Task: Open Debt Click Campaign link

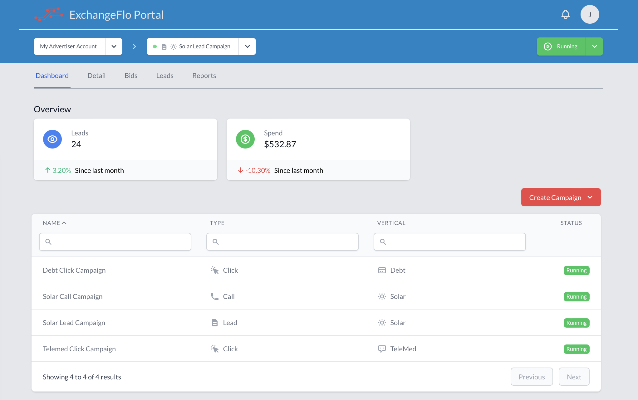Action: (74, 270)
